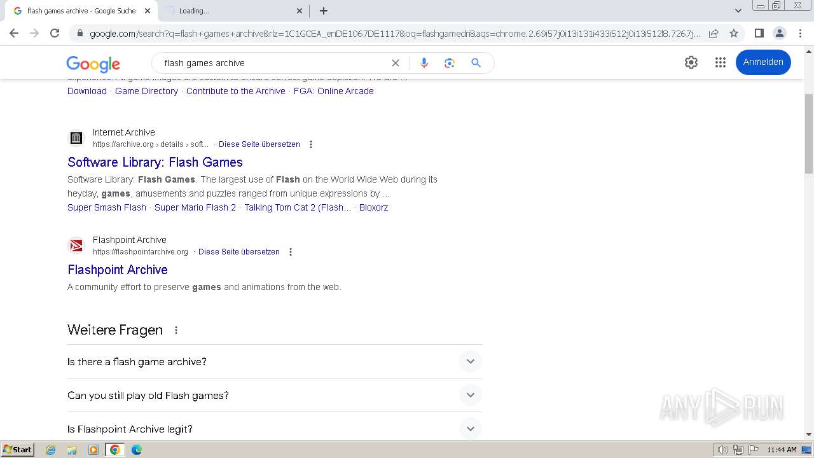
Task: Open the Super Mario Flash 2 sitelink
Action: click(x=195, y=207)
